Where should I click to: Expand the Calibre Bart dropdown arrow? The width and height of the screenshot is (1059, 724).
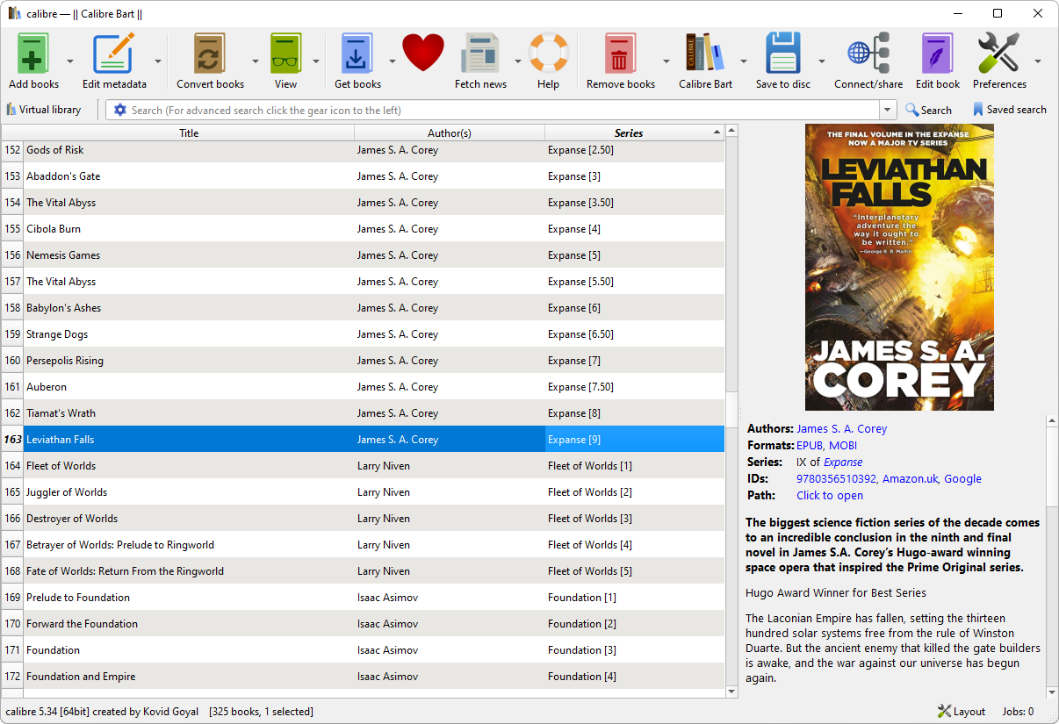point(744,61)
